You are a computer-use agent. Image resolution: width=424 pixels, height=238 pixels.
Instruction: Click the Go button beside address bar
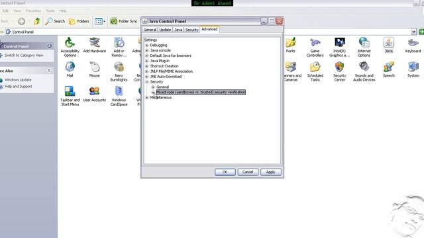(421, 32)
